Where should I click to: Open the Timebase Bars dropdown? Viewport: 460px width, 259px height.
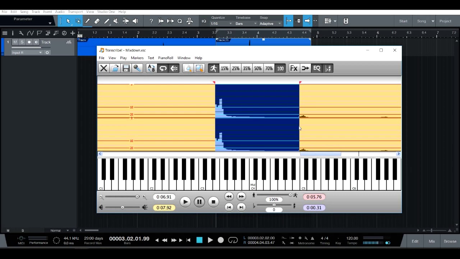pyautogui.click(x=246, y=24)
